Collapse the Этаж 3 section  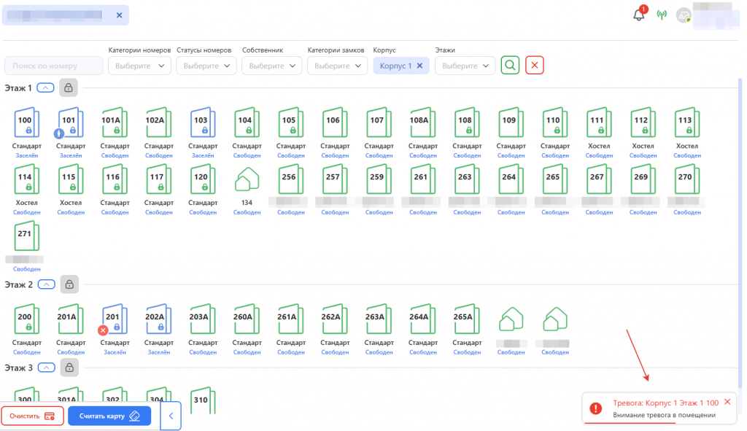(x=46, y=368)
